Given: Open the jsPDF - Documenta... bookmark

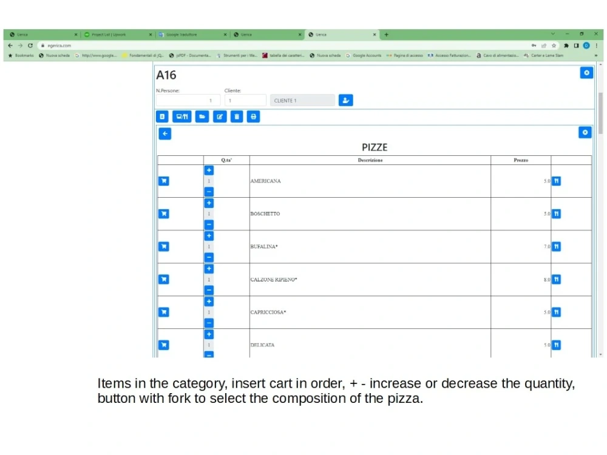Looking at the screenshot, I should tap(190, 55).
